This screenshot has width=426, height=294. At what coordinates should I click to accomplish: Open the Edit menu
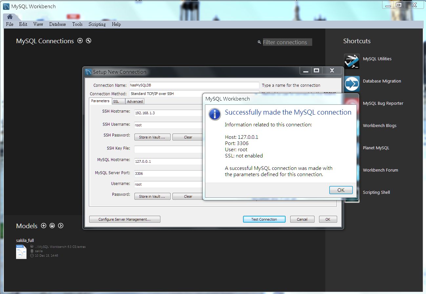(x=23, y=24)
